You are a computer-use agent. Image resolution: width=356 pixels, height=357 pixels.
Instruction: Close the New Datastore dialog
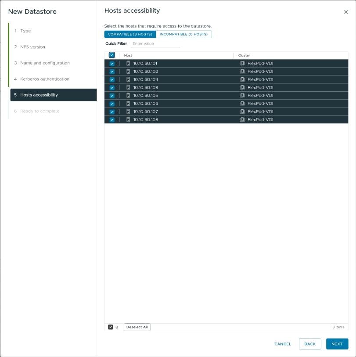pos(346,12)
